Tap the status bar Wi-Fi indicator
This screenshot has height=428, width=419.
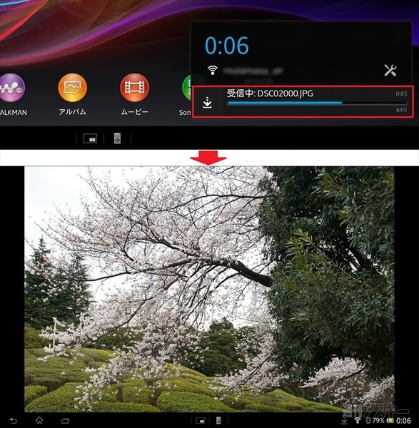coord(358,420)
